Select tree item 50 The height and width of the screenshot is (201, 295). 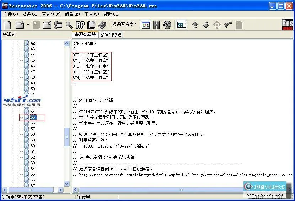(x=33, y=89)
